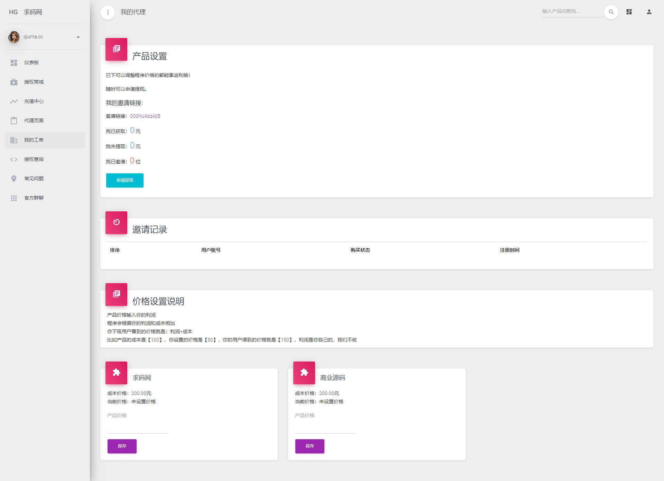Screen dimensions: 664x481
Task: Open 代理页面 menu item
Action: click(x=45, y=121)
